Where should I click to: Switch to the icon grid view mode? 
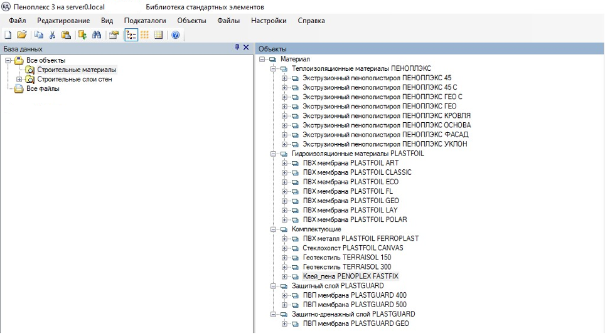(145, 35)
